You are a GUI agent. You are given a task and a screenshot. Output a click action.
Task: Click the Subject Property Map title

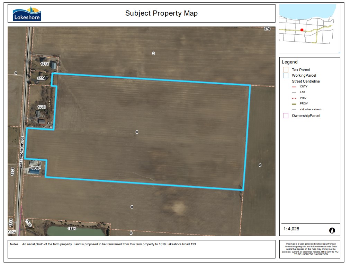161,14
